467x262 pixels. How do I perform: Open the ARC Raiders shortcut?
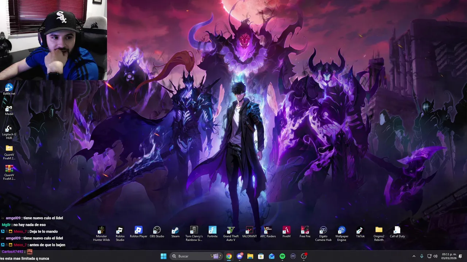[268, 232]
